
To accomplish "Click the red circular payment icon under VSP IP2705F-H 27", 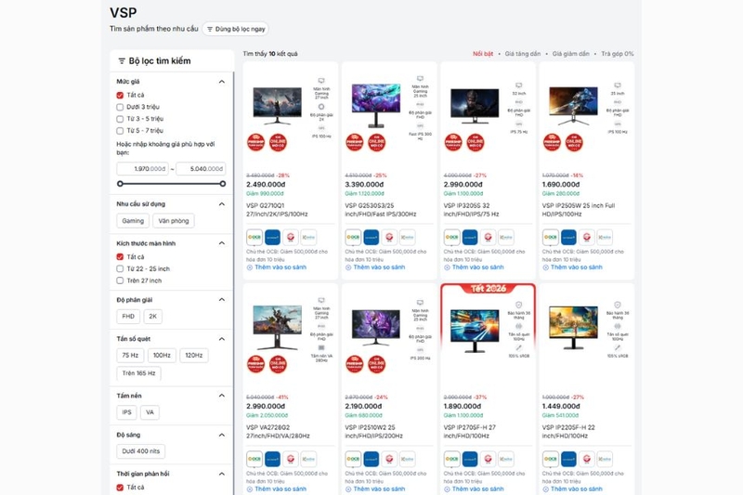I will pos(488,459).
